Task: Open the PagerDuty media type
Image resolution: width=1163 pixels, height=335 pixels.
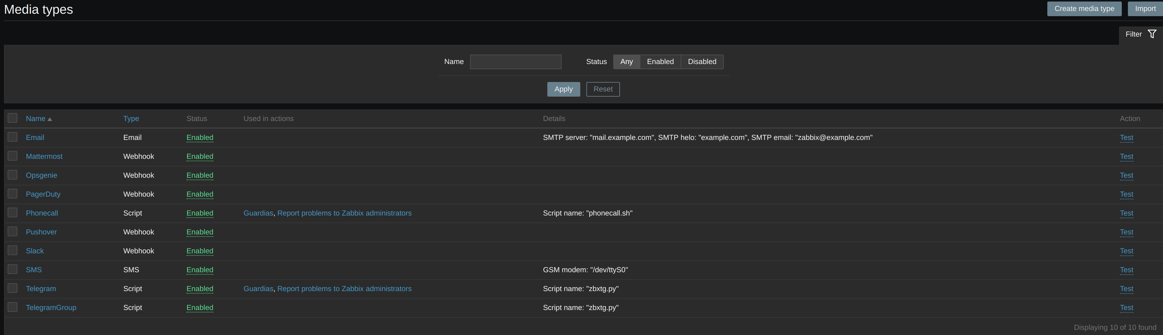Action: click(x=43, y=194)
